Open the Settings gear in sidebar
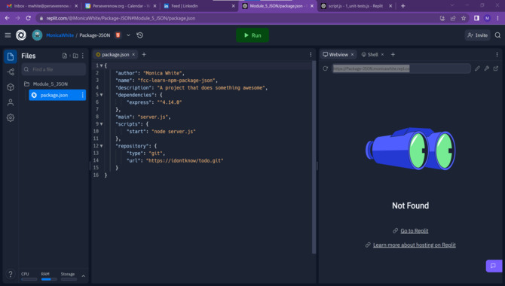Image resolution: width=505 pixels, height=286 pixels. tap(11, 117)
